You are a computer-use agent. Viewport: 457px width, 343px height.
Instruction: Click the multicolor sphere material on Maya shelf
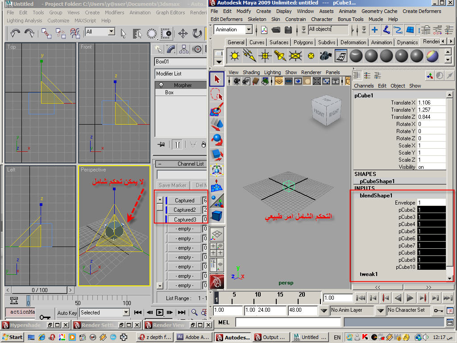432,56
